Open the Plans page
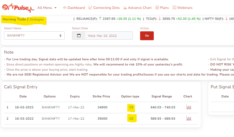The height and width of the screenshot is (137, 234). [x=162, y=8]
